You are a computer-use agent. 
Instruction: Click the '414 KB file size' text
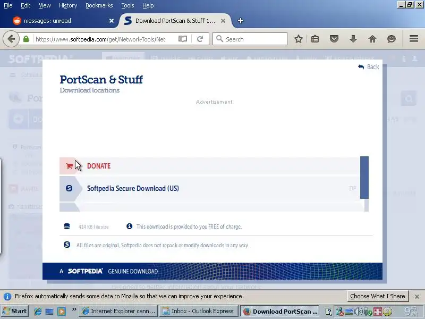tap(93, 226)
